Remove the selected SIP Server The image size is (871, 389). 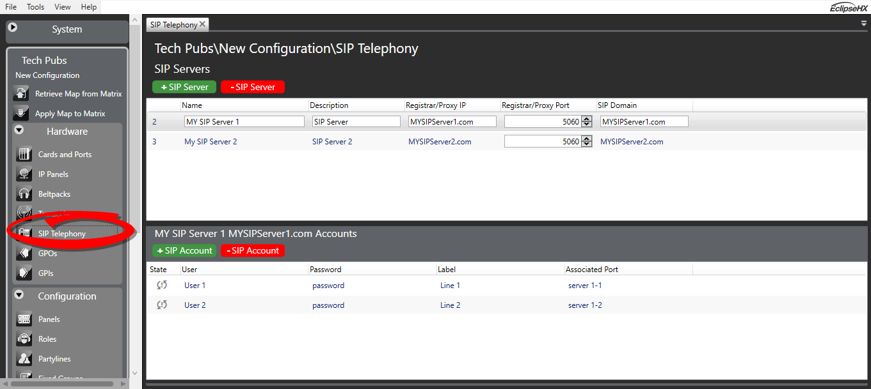point(253,87)
